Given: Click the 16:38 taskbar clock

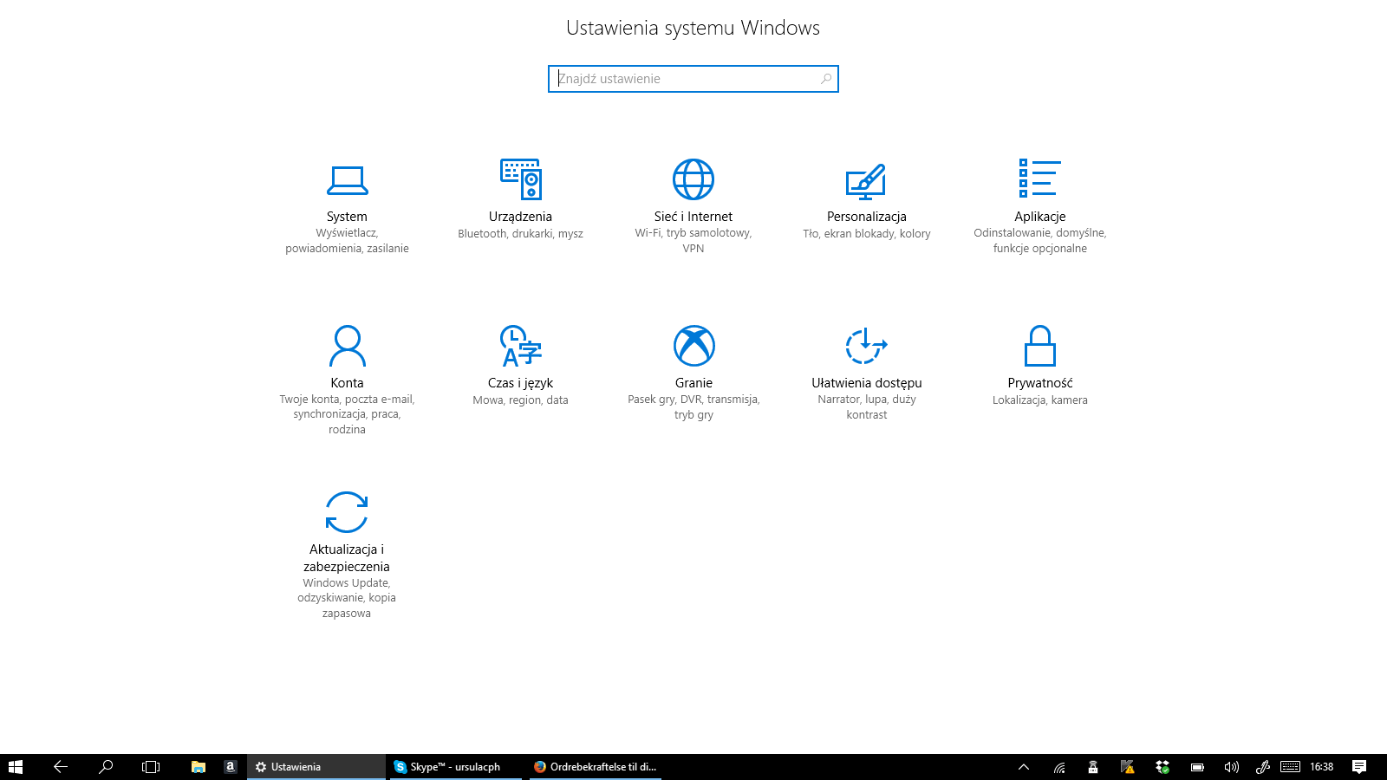Looking at the screenshot, I should click(1322, 767).
